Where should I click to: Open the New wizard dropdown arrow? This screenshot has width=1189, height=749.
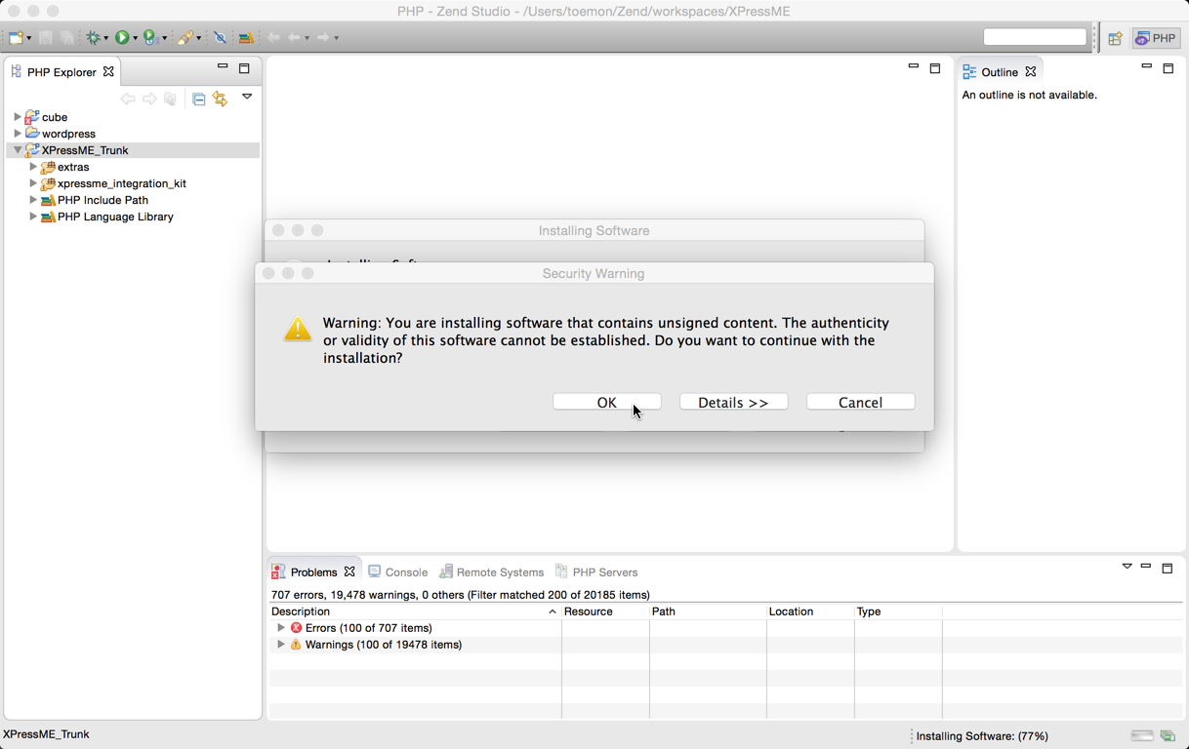coord(29,38)
